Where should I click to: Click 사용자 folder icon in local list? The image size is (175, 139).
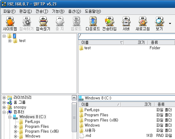coord(81,131)
